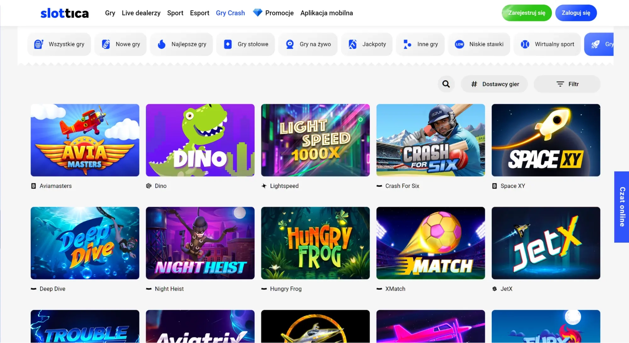The height and width of the screenshot is (343, 629).
Task: Click the provider icon beside XMatch
Action: 379,289
